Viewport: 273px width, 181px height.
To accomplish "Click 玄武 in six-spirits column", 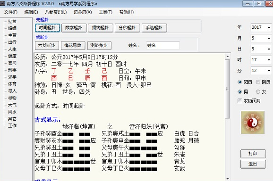I will (x=179, y=168).
